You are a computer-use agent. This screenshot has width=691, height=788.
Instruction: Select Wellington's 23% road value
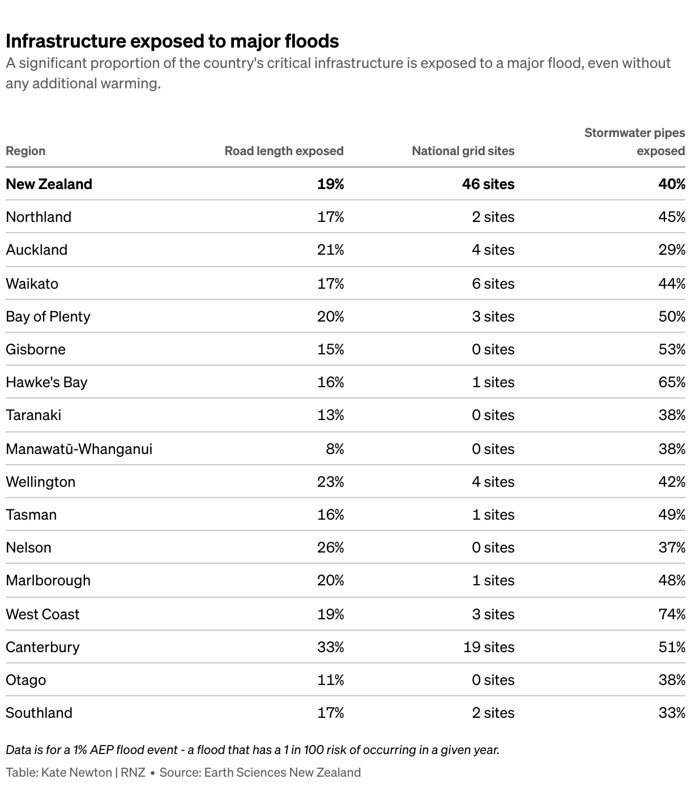(x=330, y=482)
